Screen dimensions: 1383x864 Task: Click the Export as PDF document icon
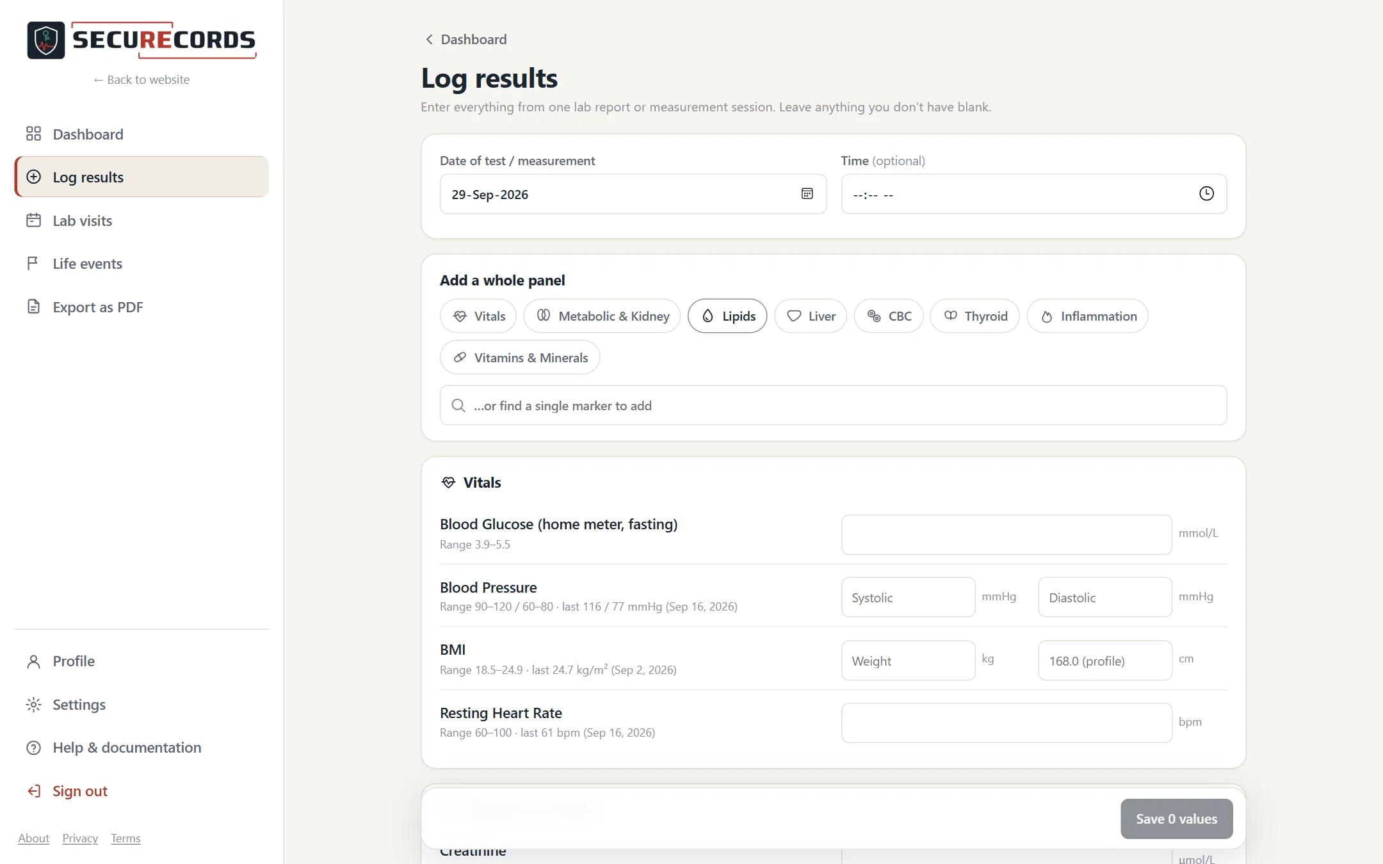(33, 307)
